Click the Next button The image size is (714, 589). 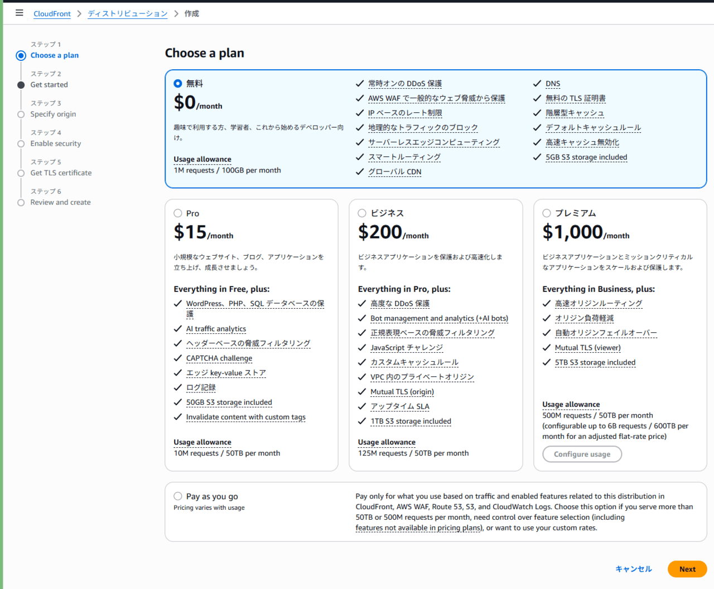click(x=687, y=569)
